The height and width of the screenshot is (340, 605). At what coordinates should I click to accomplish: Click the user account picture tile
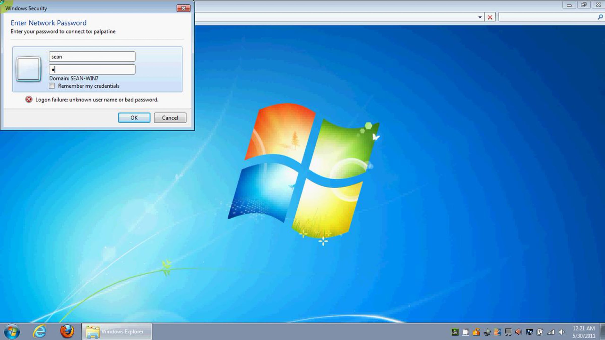coord(28,69)
